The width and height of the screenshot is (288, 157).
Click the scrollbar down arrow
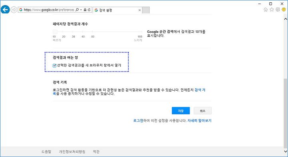(286, 151)
